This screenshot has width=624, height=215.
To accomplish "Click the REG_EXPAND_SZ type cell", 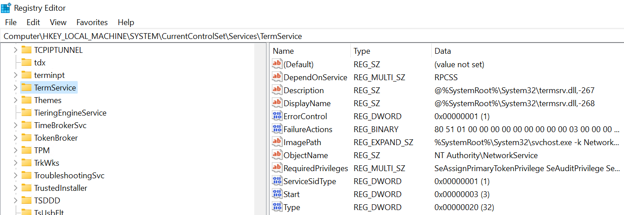I will 383,142.
